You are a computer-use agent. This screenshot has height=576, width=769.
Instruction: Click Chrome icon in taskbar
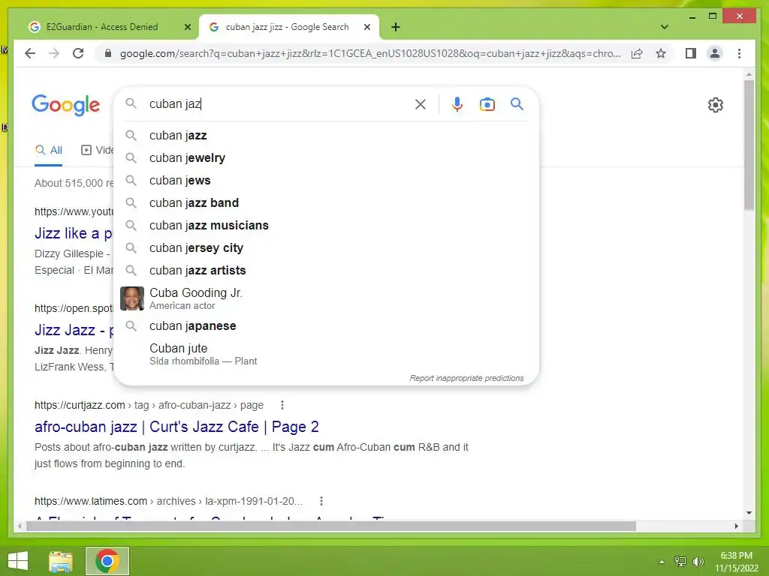(x=107, y=561)
